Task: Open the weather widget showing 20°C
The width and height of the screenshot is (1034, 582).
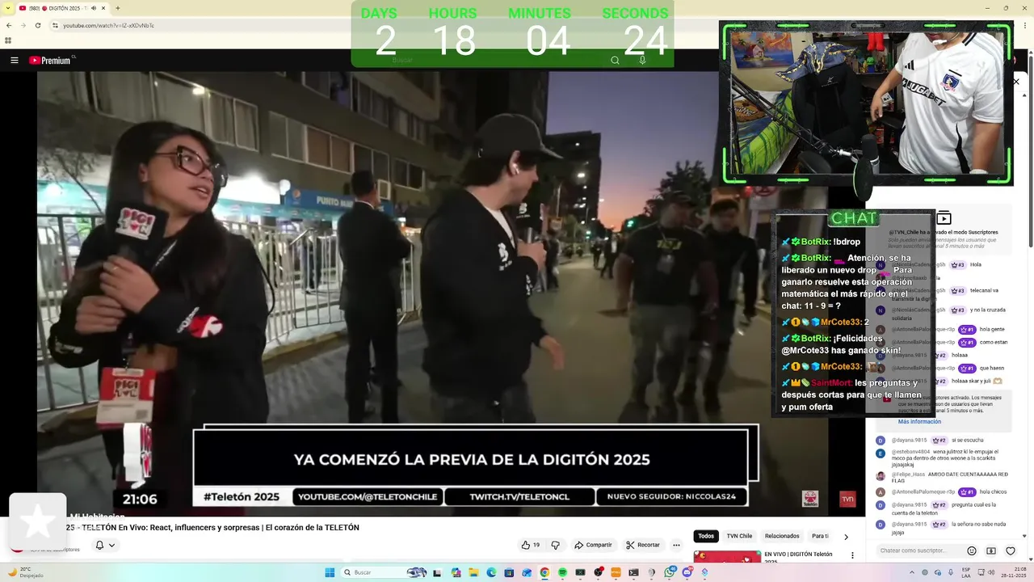Action: pyautogui.click(x=24, y=572)
